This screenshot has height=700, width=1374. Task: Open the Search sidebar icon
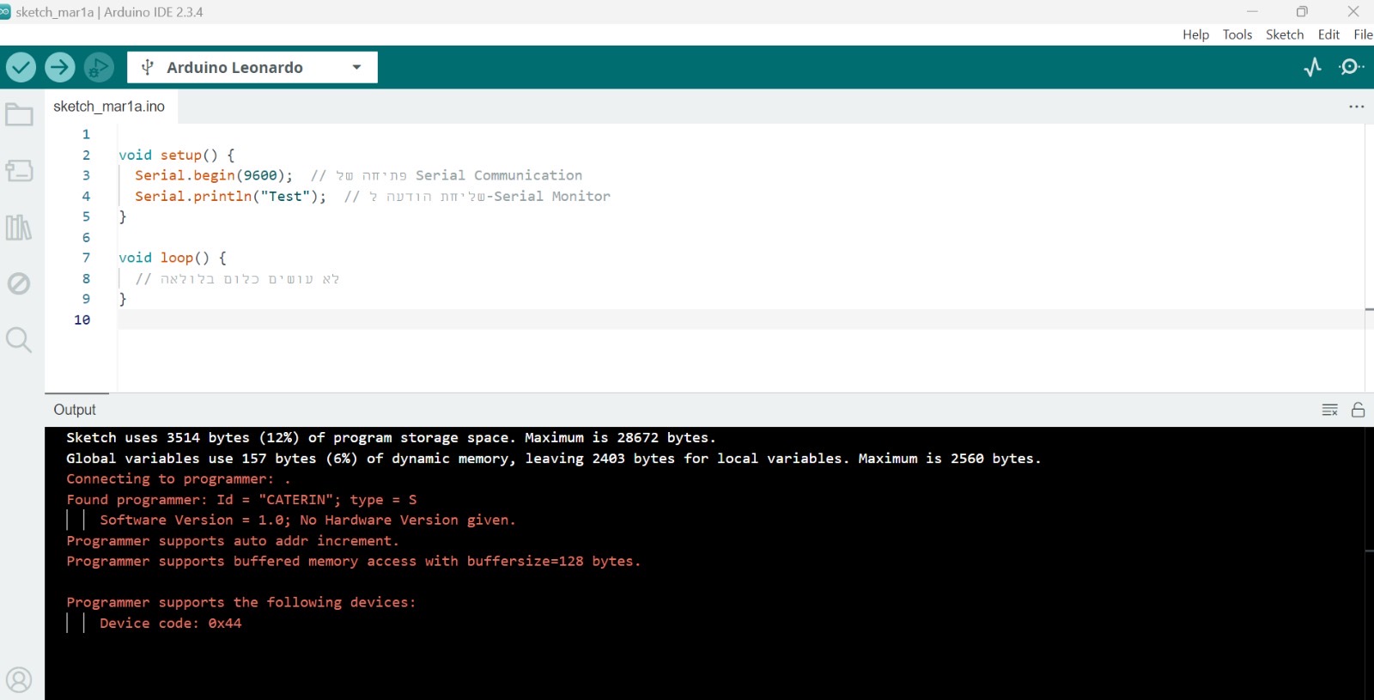click(19, 340)
